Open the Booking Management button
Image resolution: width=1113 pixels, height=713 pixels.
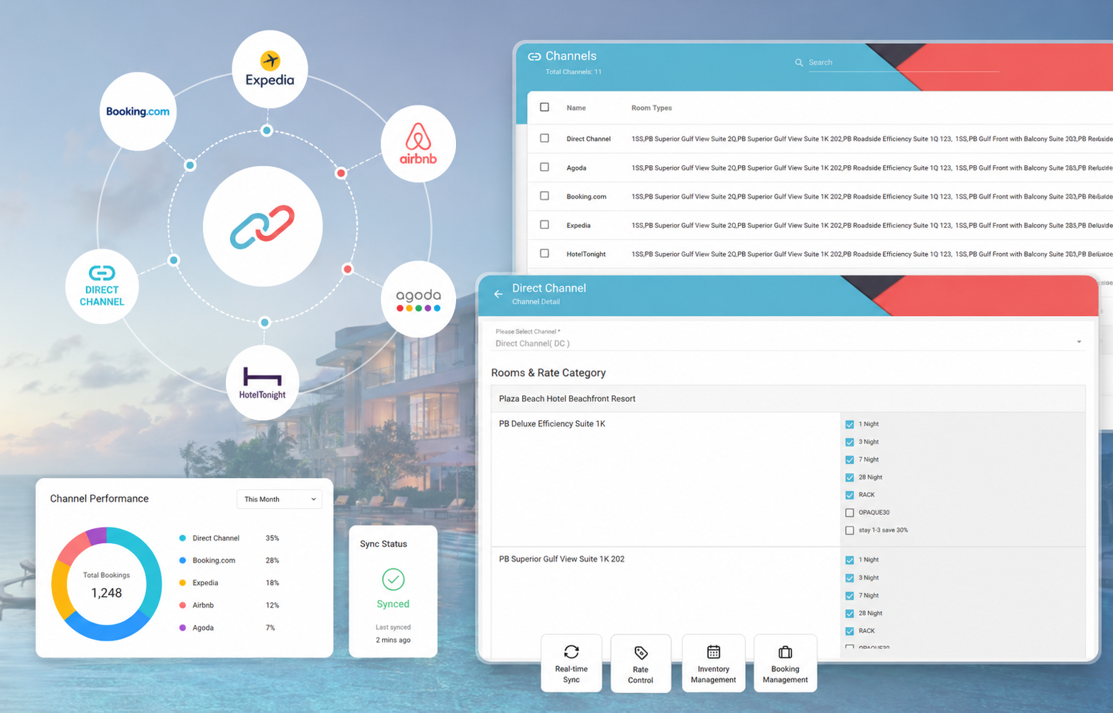[x=785, y=663]
